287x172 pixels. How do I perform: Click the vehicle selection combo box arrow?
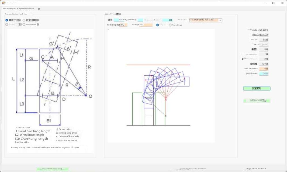[220, 20]
